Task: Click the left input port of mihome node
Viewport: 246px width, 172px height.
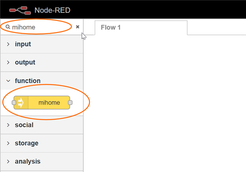Action: 14,103
